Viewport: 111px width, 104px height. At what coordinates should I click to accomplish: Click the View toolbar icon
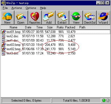[76, 18]
